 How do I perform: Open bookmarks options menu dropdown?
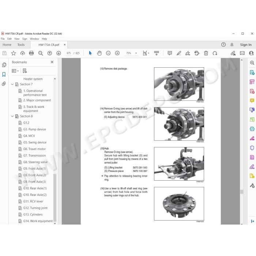[15, 71]
